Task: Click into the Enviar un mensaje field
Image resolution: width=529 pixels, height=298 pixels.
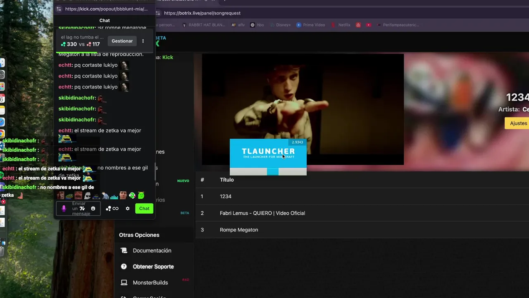Action: point(78,209)
